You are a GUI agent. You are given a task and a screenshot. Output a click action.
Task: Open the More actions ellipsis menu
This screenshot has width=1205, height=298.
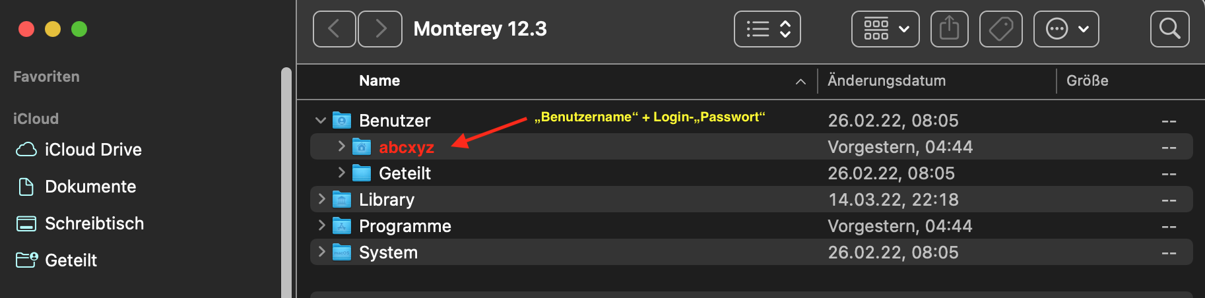[1066, 29]
